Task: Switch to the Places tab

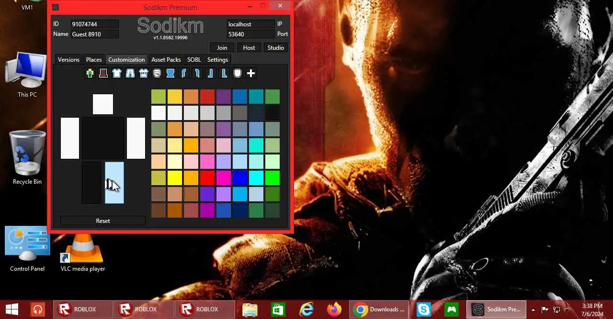Action: coord(94,59)
